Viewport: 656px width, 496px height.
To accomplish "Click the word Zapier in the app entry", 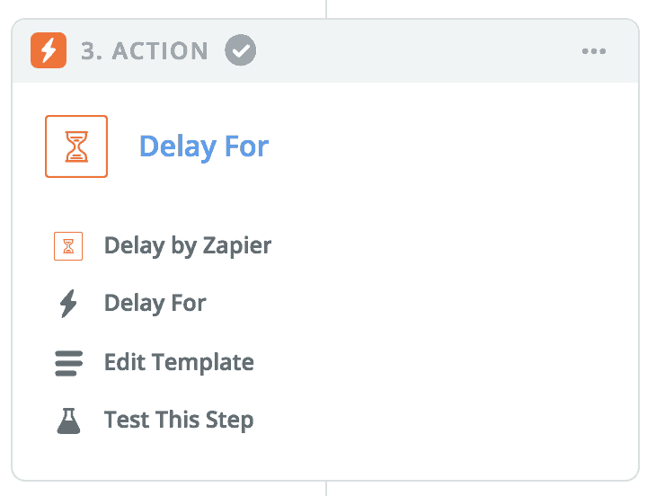I will pos(237,246).
